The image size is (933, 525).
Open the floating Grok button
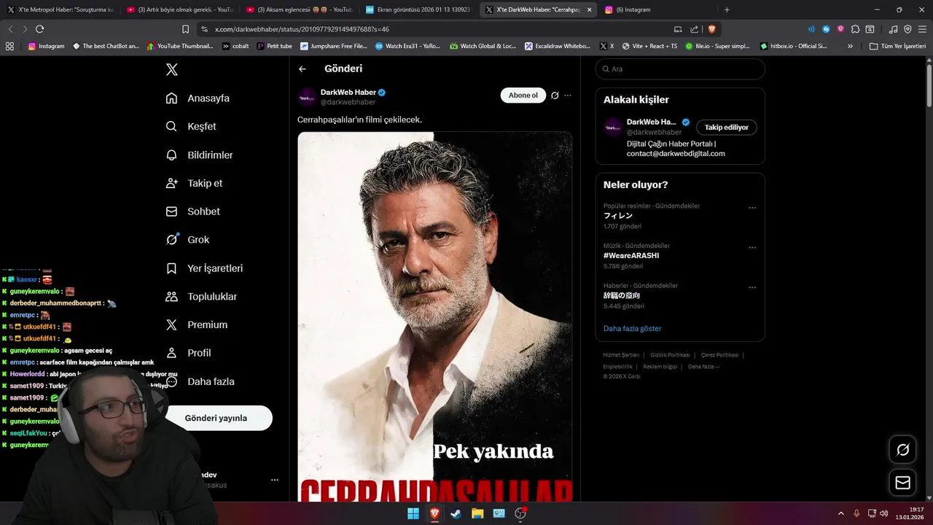[902, 449]
